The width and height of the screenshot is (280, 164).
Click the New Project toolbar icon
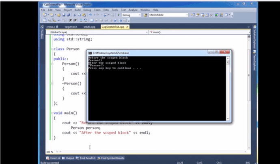45,15
